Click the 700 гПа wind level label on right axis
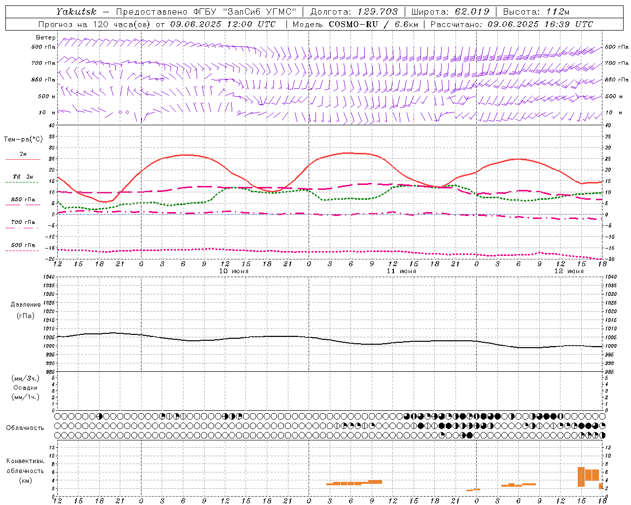 [x=617, y=63]
